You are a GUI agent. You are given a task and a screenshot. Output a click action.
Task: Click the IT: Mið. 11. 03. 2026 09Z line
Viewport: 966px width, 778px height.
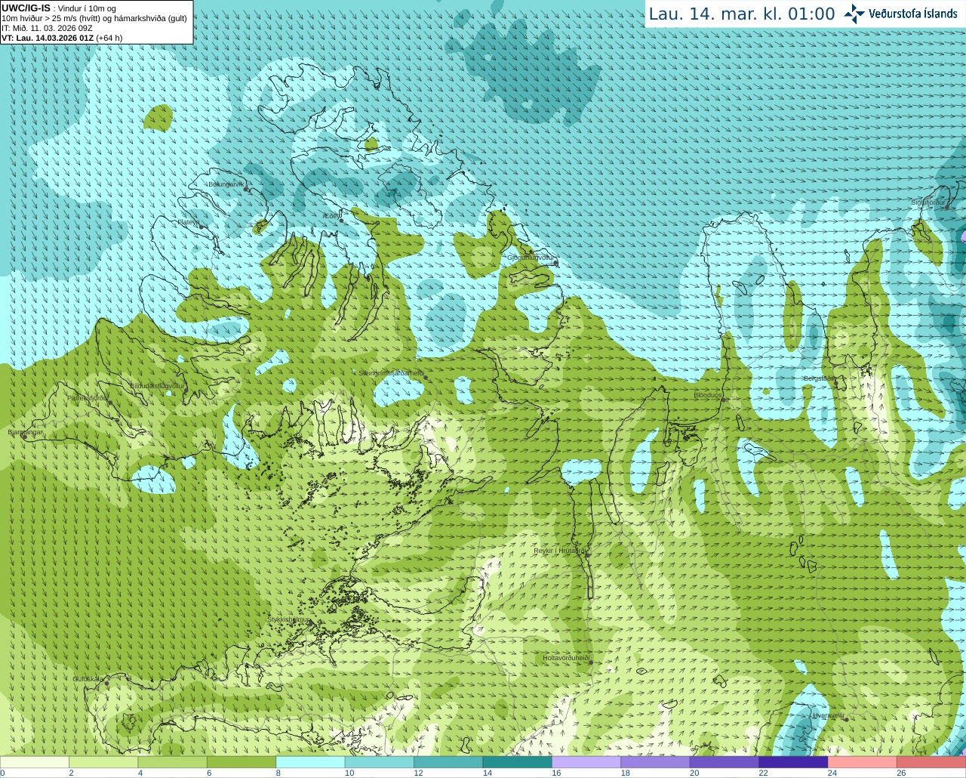[x=48, y=28]
